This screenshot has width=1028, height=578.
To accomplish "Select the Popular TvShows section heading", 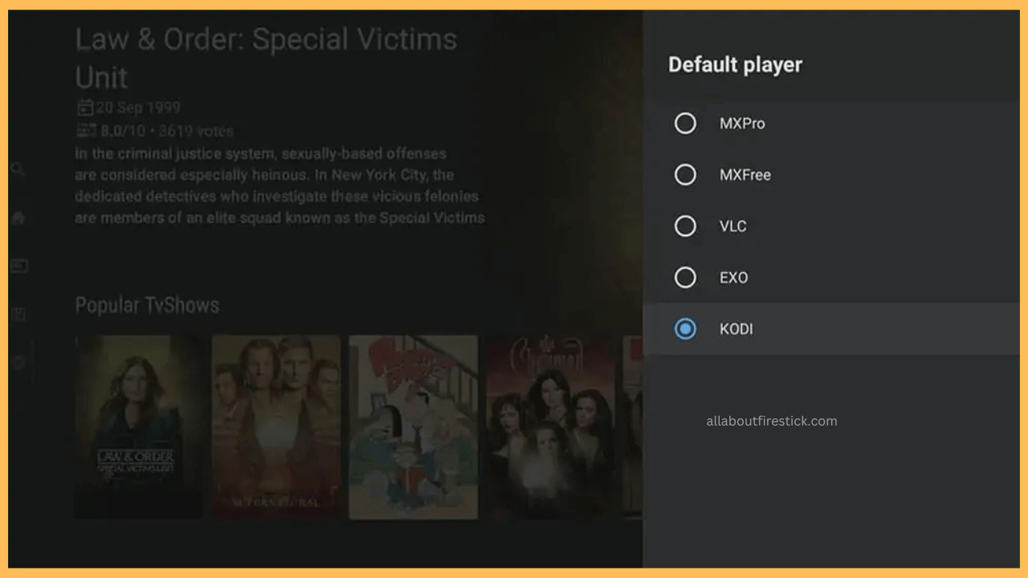I will [x=147, y=305].
